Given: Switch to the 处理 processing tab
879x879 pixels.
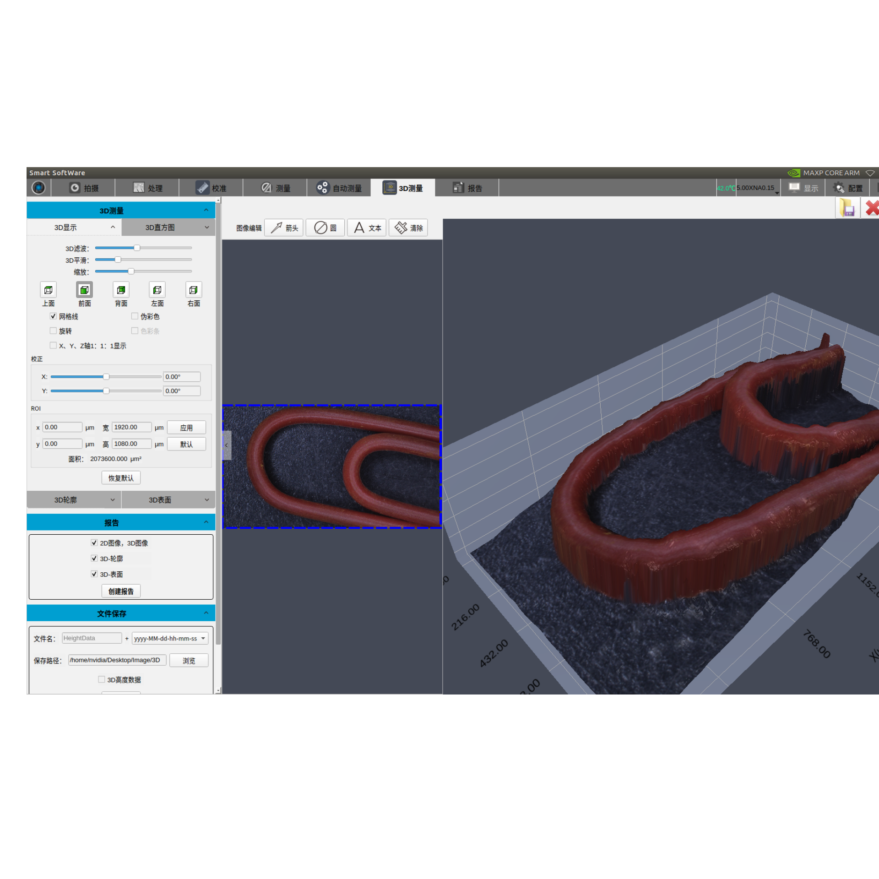Looking at the screenshot, I should coord(147,188).
